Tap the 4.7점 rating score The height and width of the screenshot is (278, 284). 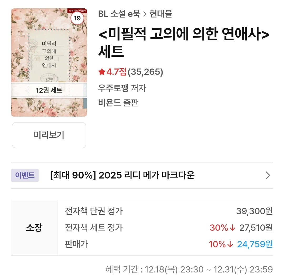click(x=116, y=72)
